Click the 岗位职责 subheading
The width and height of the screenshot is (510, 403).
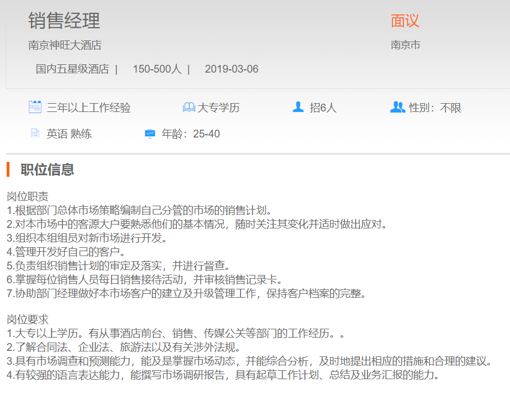tap(27, 196)
